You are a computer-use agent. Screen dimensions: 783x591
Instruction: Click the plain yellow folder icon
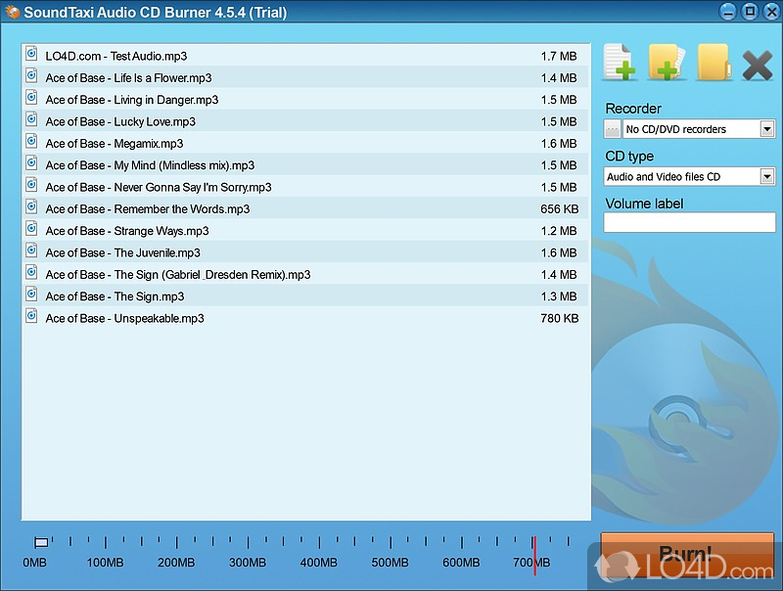click(x=714, y=63)
